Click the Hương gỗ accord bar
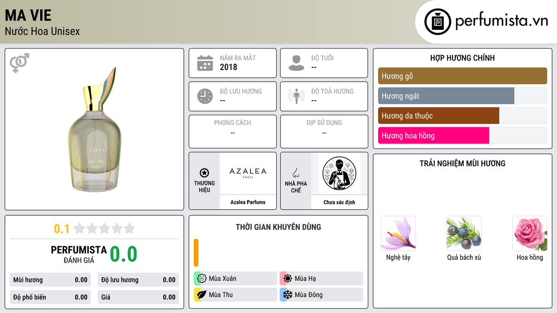 click(462, 76)
